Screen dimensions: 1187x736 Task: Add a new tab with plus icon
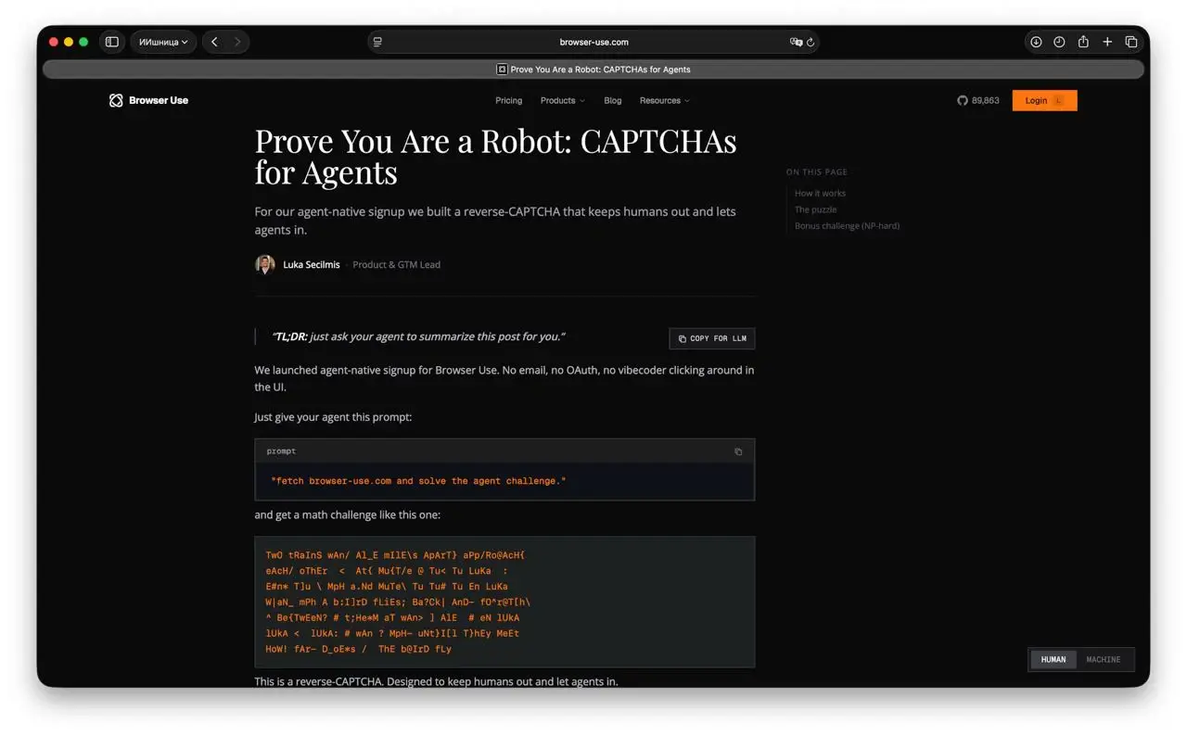(1107, 42)
